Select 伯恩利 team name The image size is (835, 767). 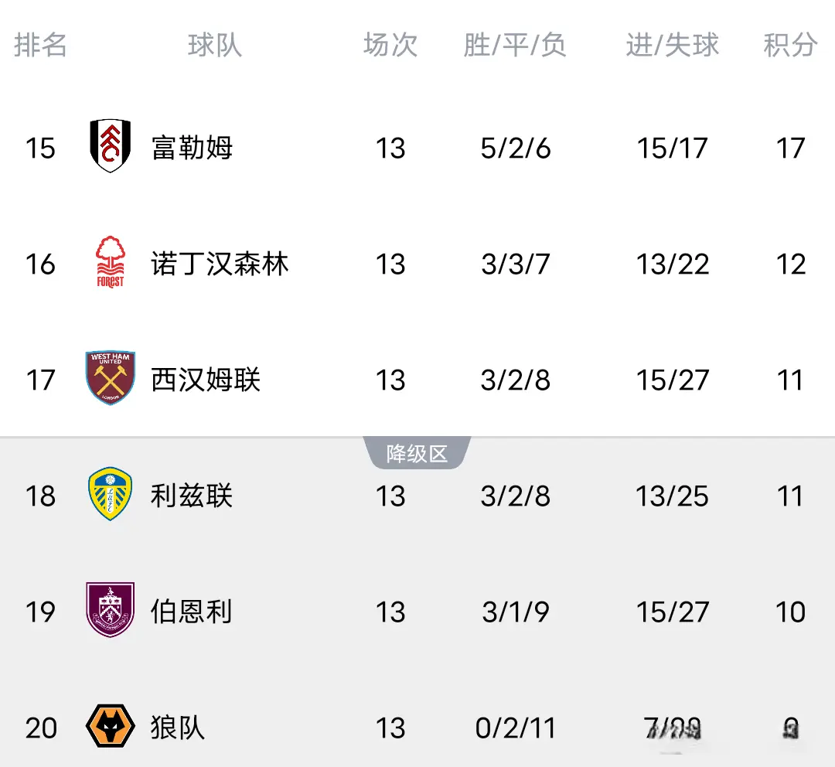point(192,612)
